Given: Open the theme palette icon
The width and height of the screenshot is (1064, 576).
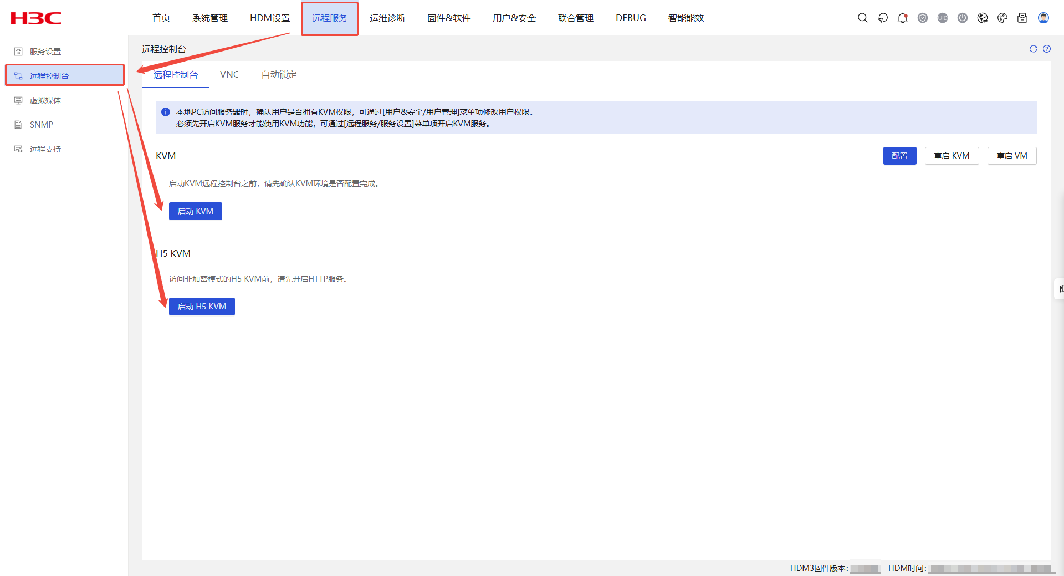Looking at the screenshot, I should point(1002,18).
